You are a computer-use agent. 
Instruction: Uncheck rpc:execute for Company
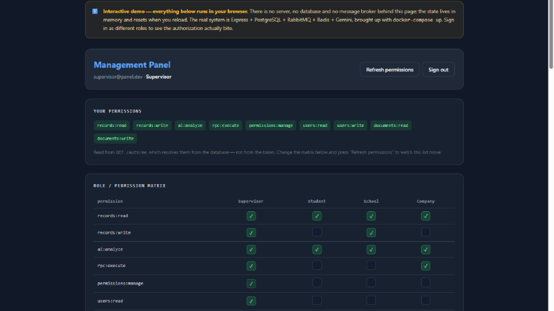425,266
